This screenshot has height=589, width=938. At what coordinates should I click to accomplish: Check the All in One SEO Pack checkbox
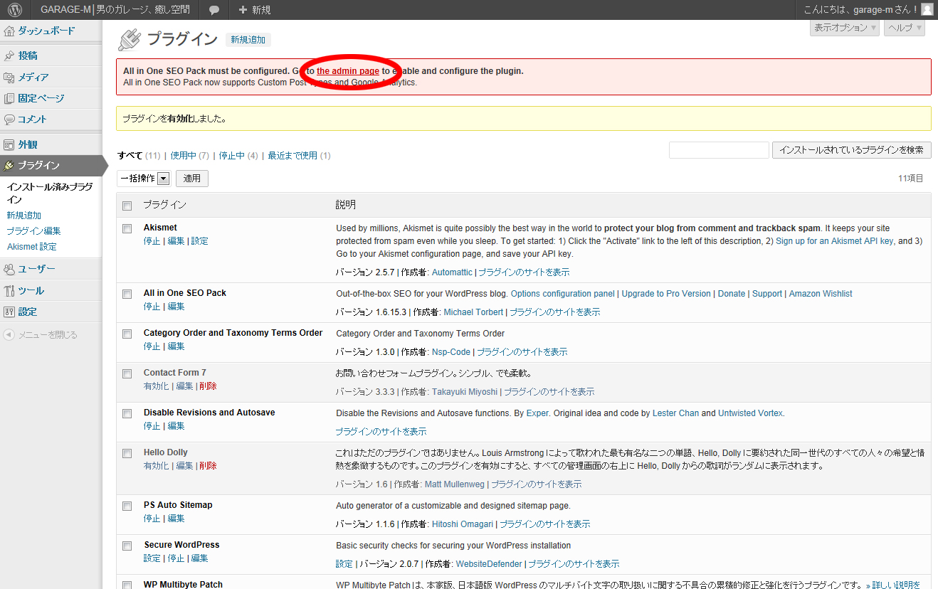click(x=127, y=294)
